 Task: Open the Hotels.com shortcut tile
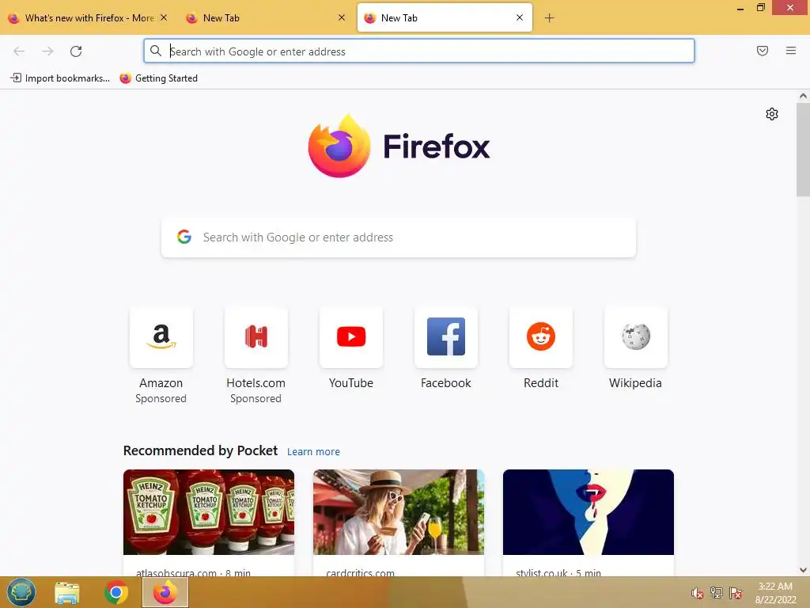pos(255,337)
